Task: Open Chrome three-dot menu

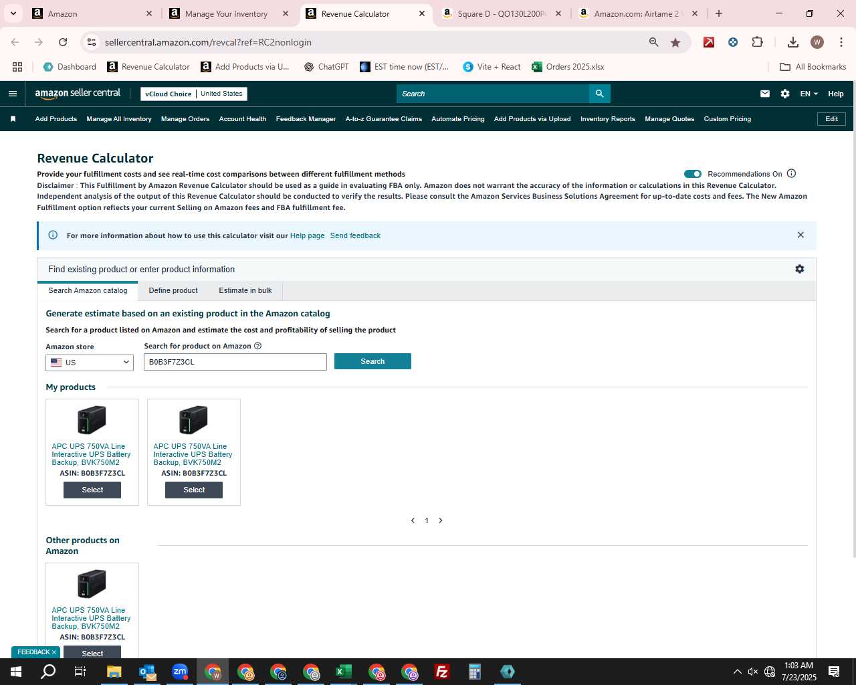Action: (x=841, y=42)
